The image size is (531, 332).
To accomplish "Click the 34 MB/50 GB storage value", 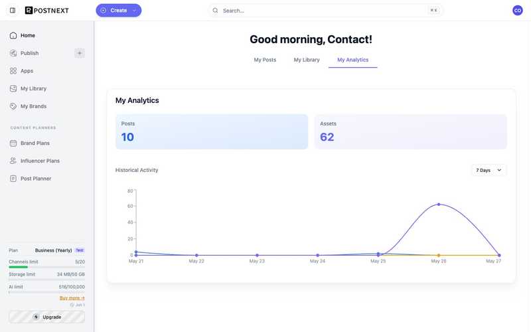I will click(71, 274).
